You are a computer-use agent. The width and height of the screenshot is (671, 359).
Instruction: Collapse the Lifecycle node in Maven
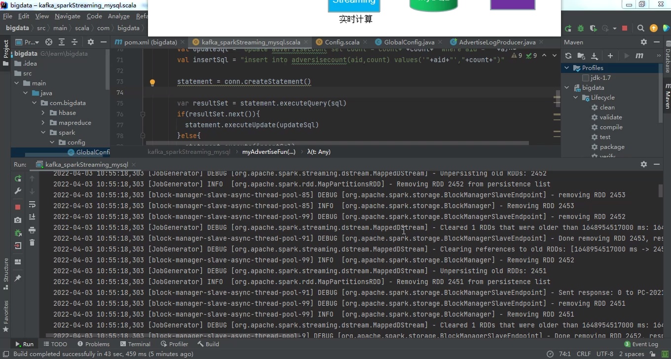(x=576, y=98)
